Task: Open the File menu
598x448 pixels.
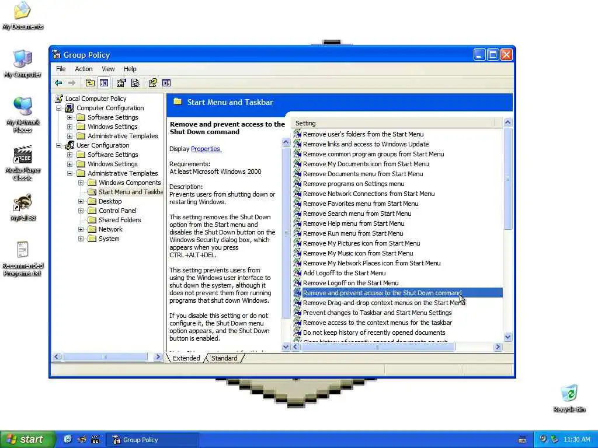Action: tap(61, 69)
